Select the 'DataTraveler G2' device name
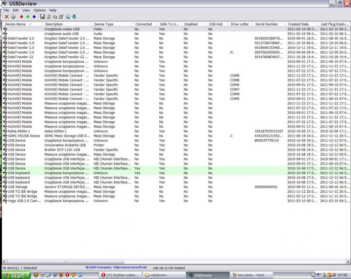This screenshot has height=279, width=351. 20,57
